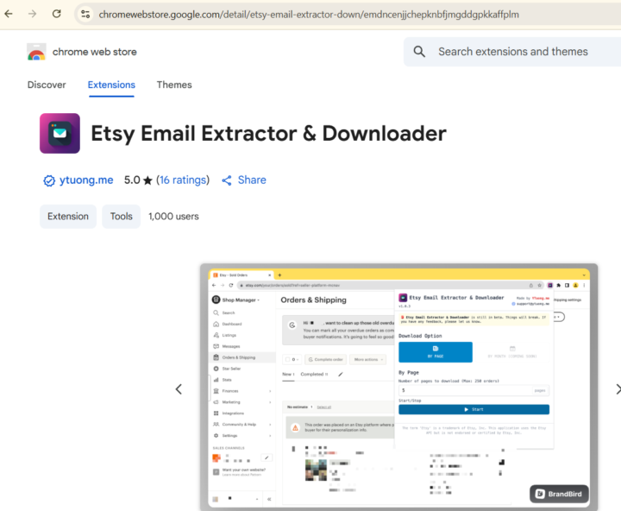Select the 1,000 users text
Viewport: 621px width, 511px height.
(x=173, y=217)
